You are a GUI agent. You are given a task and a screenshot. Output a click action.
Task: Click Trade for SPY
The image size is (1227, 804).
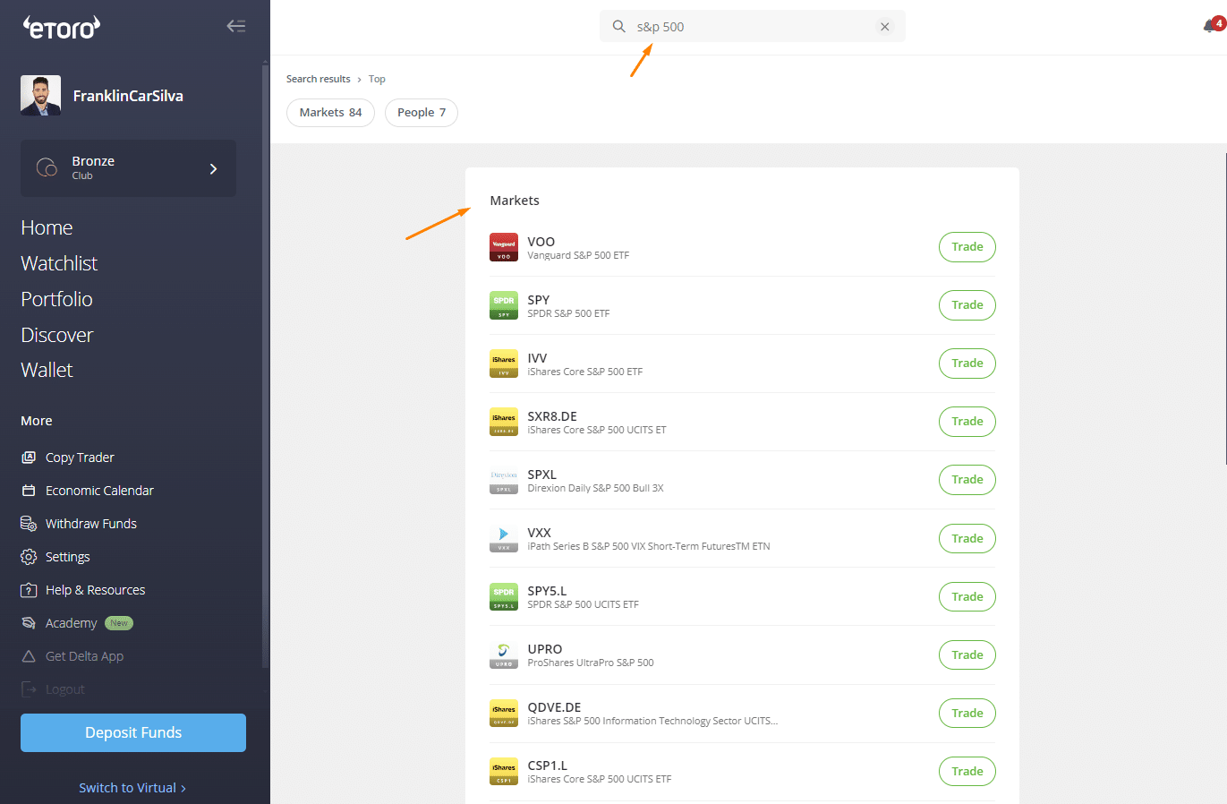[x=967, y=305]
